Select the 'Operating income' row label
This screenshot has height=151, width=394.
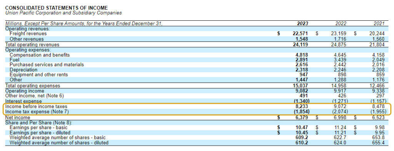tap(25, 91)
